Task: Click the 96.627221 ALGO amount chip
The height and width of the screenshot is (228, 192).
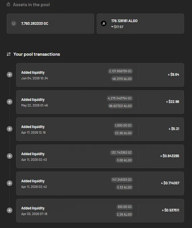Action: click(x=120, y=106)
